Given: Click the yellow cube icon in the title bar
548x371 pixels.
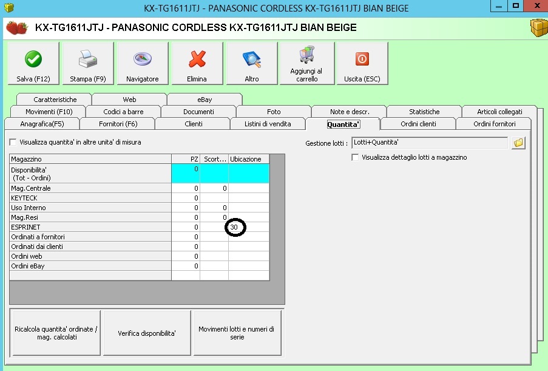Looking at the screenshot, I should (x=8, y=7).
